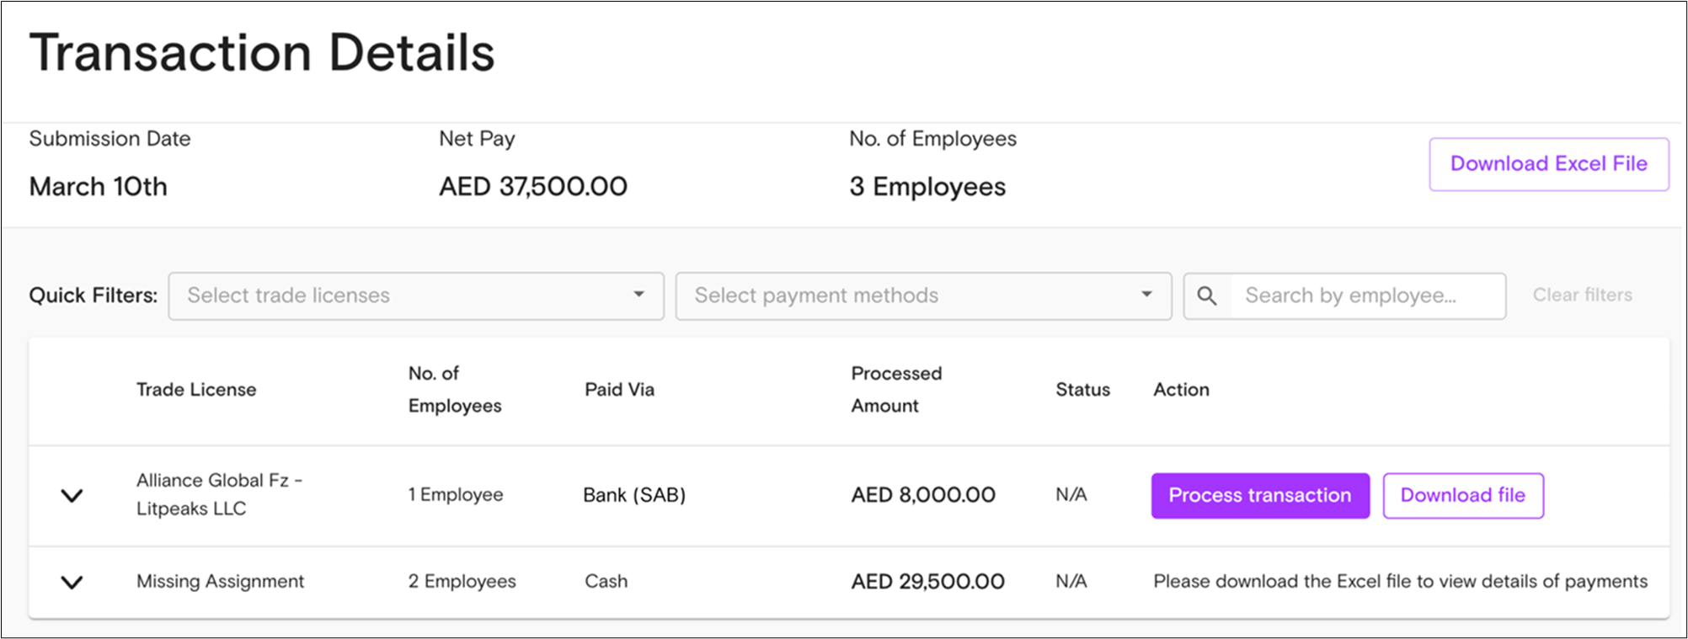Image resolution: width=1688 pixels, height=639 pixels.
Task: Click the AED 29,500.00 amount
Action: click(x=927, y=582)
